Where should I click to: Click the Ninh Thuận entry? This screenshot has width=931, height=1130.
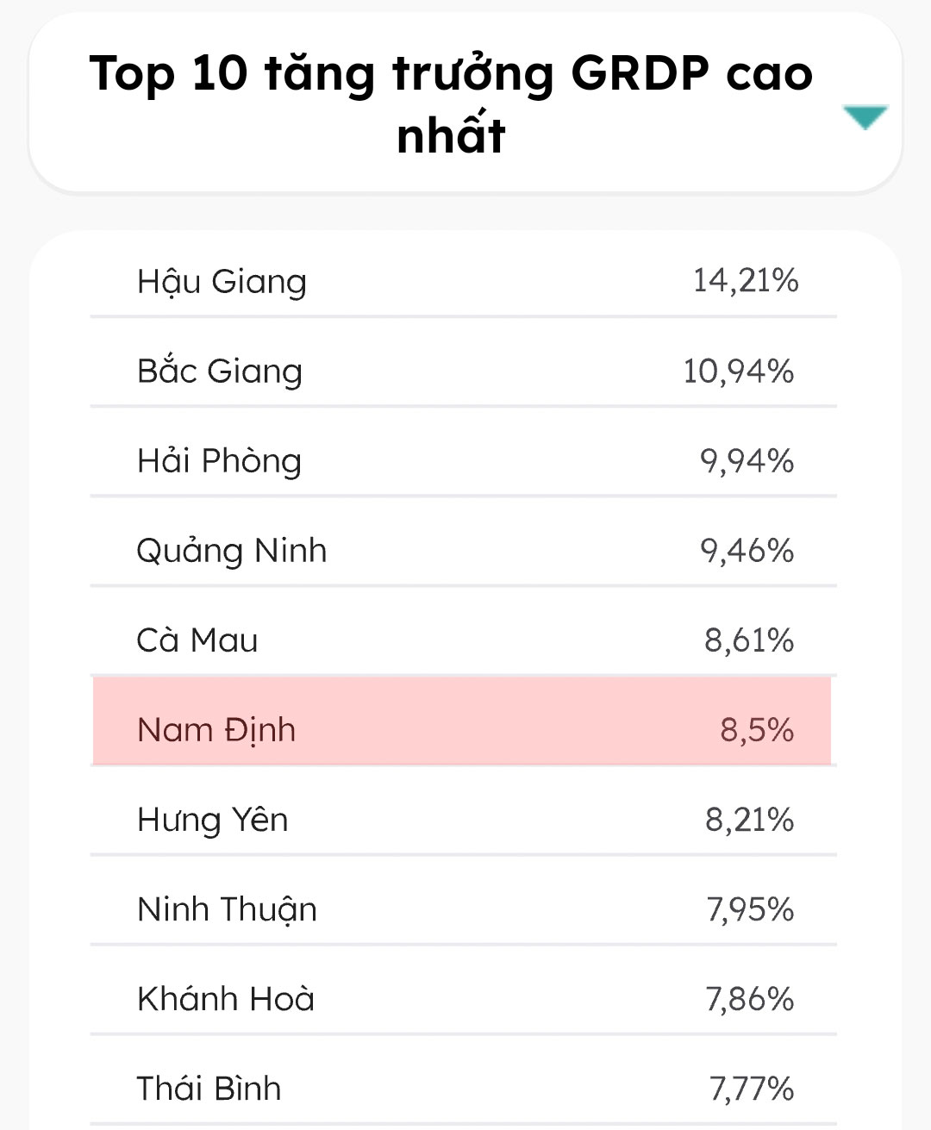[x=227, y=909]
